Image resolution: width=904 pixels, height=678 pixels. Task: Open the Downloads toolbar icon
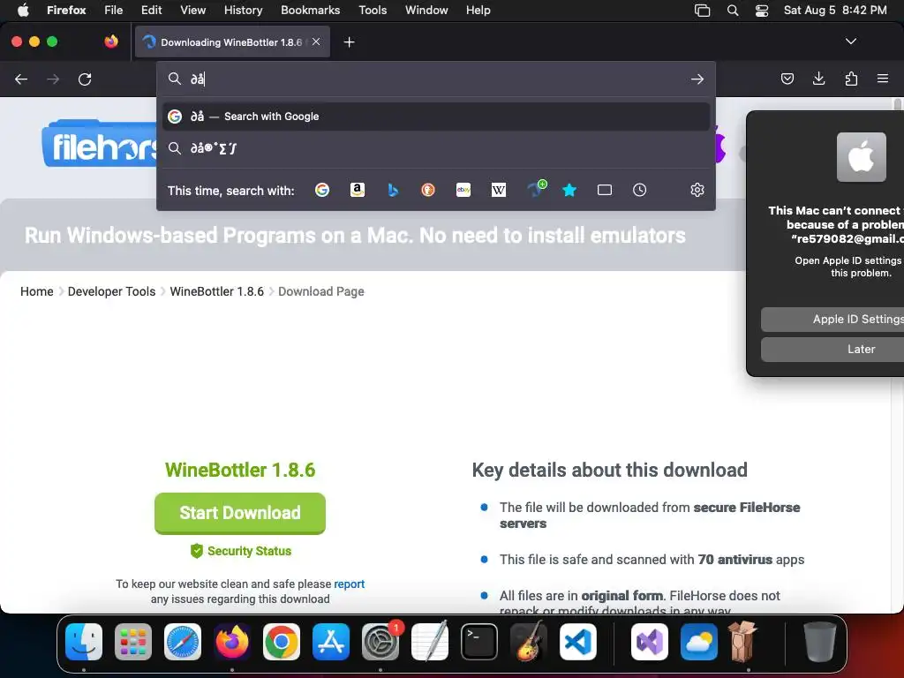[x=818, y=79]
